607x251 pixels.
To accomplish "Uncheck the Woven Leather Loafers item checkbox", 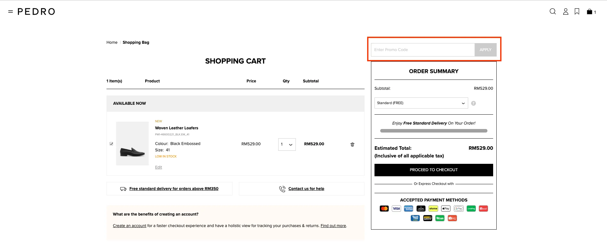I will [x=111, y=144].
